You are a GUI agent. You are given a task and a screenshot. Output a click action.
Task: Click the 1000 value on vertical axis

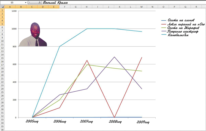(x=14, y=29)
